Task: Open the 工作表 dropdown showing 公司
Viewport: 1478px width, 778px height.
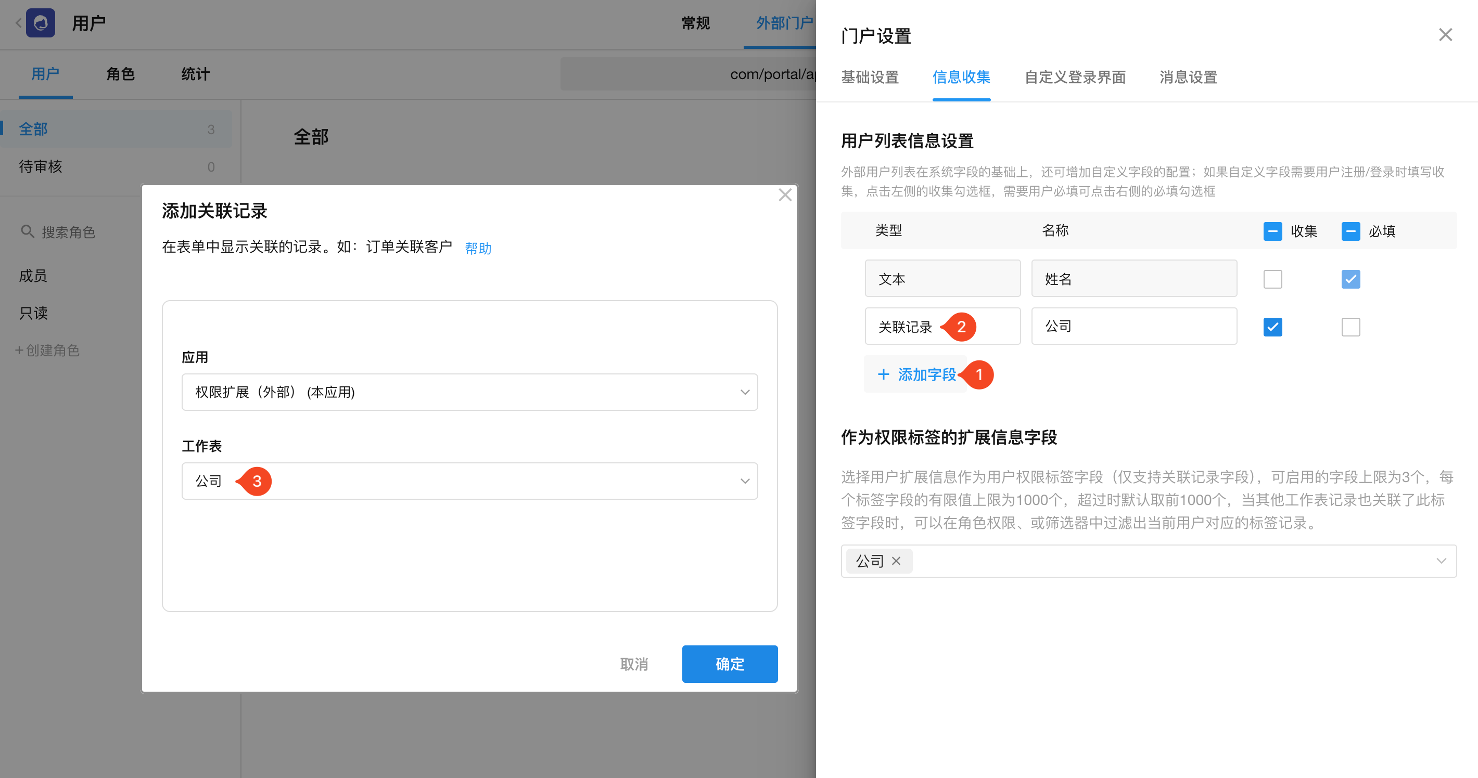Action: (469, 481)
